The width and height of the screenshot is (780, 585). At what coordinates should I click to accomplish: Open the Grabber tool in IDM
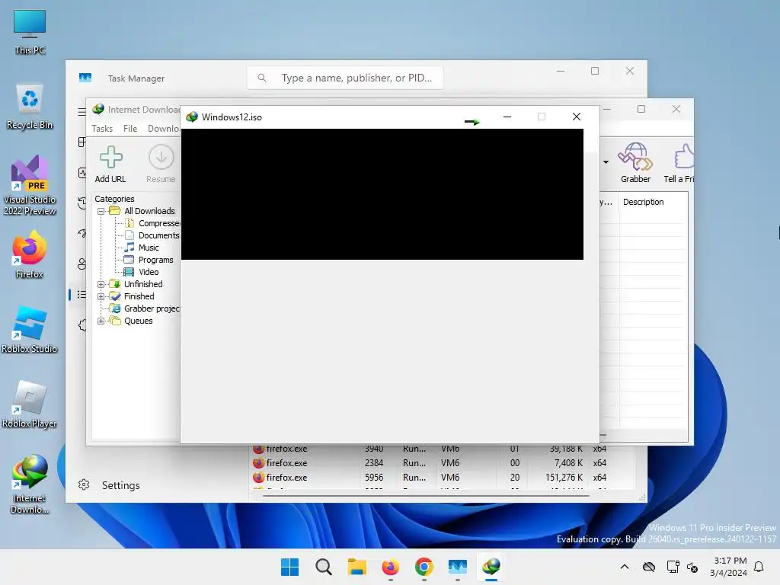635,163
